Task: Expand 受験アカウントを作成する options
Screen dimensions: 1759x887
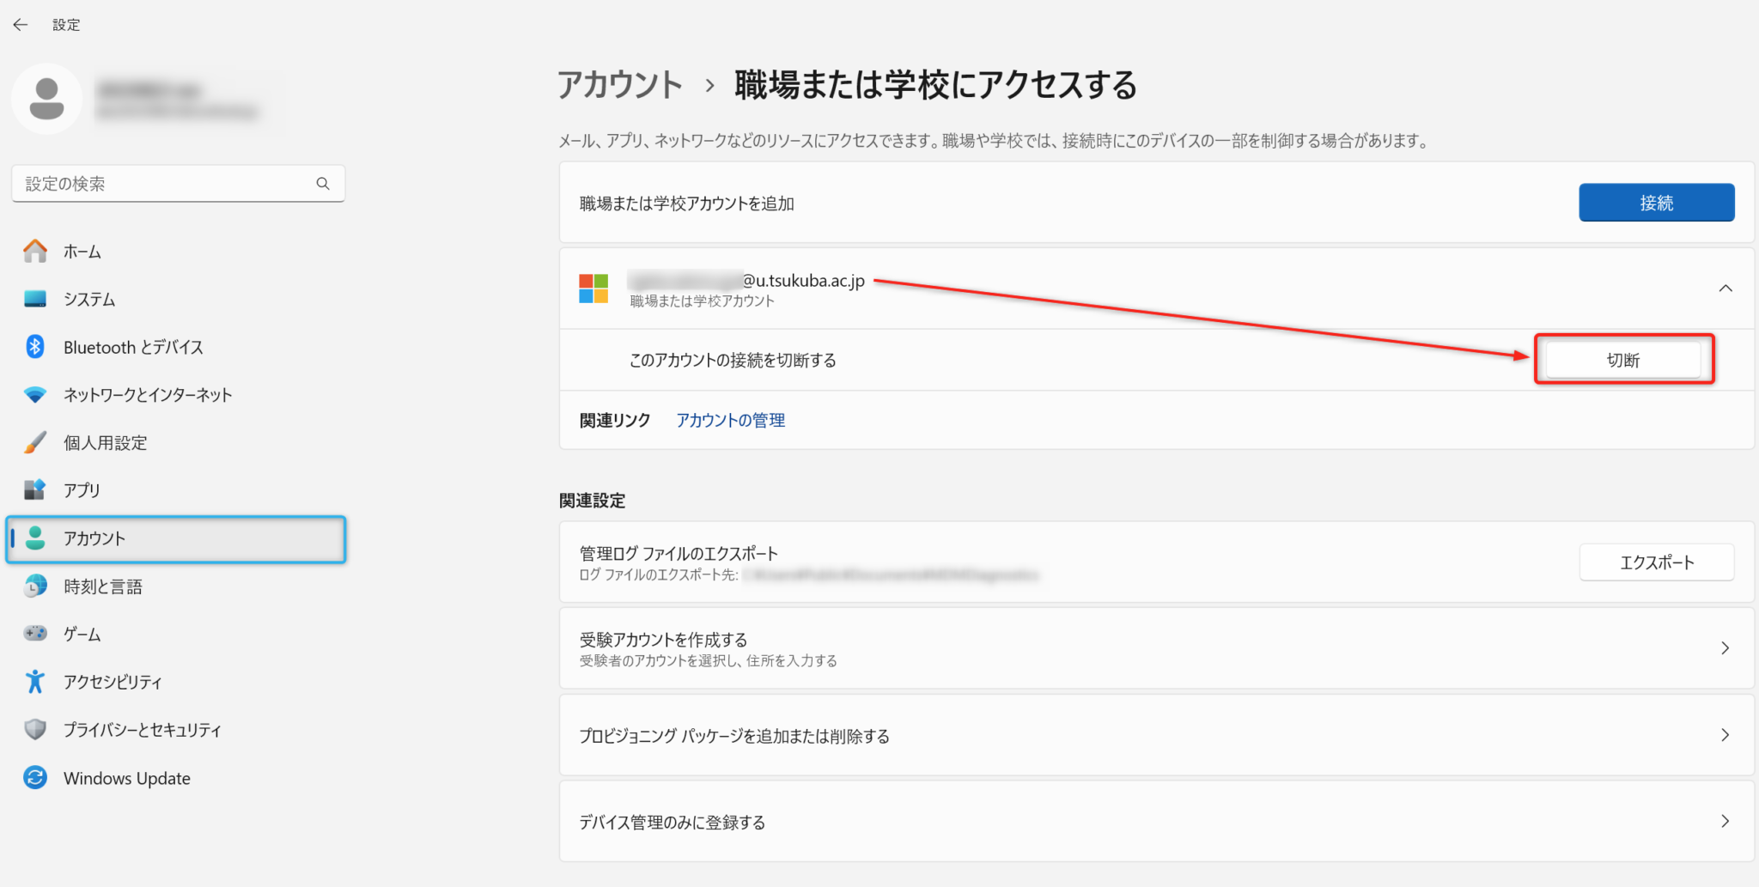Action: coord(1726,648)
